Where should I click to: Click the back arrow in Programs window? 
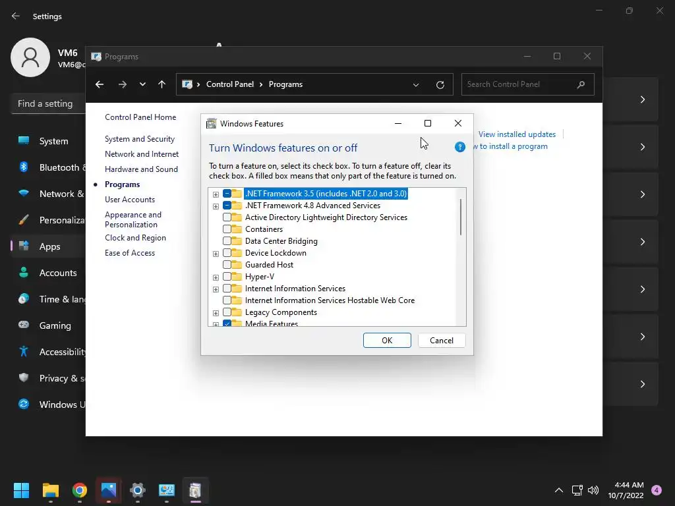coord(100,84)
